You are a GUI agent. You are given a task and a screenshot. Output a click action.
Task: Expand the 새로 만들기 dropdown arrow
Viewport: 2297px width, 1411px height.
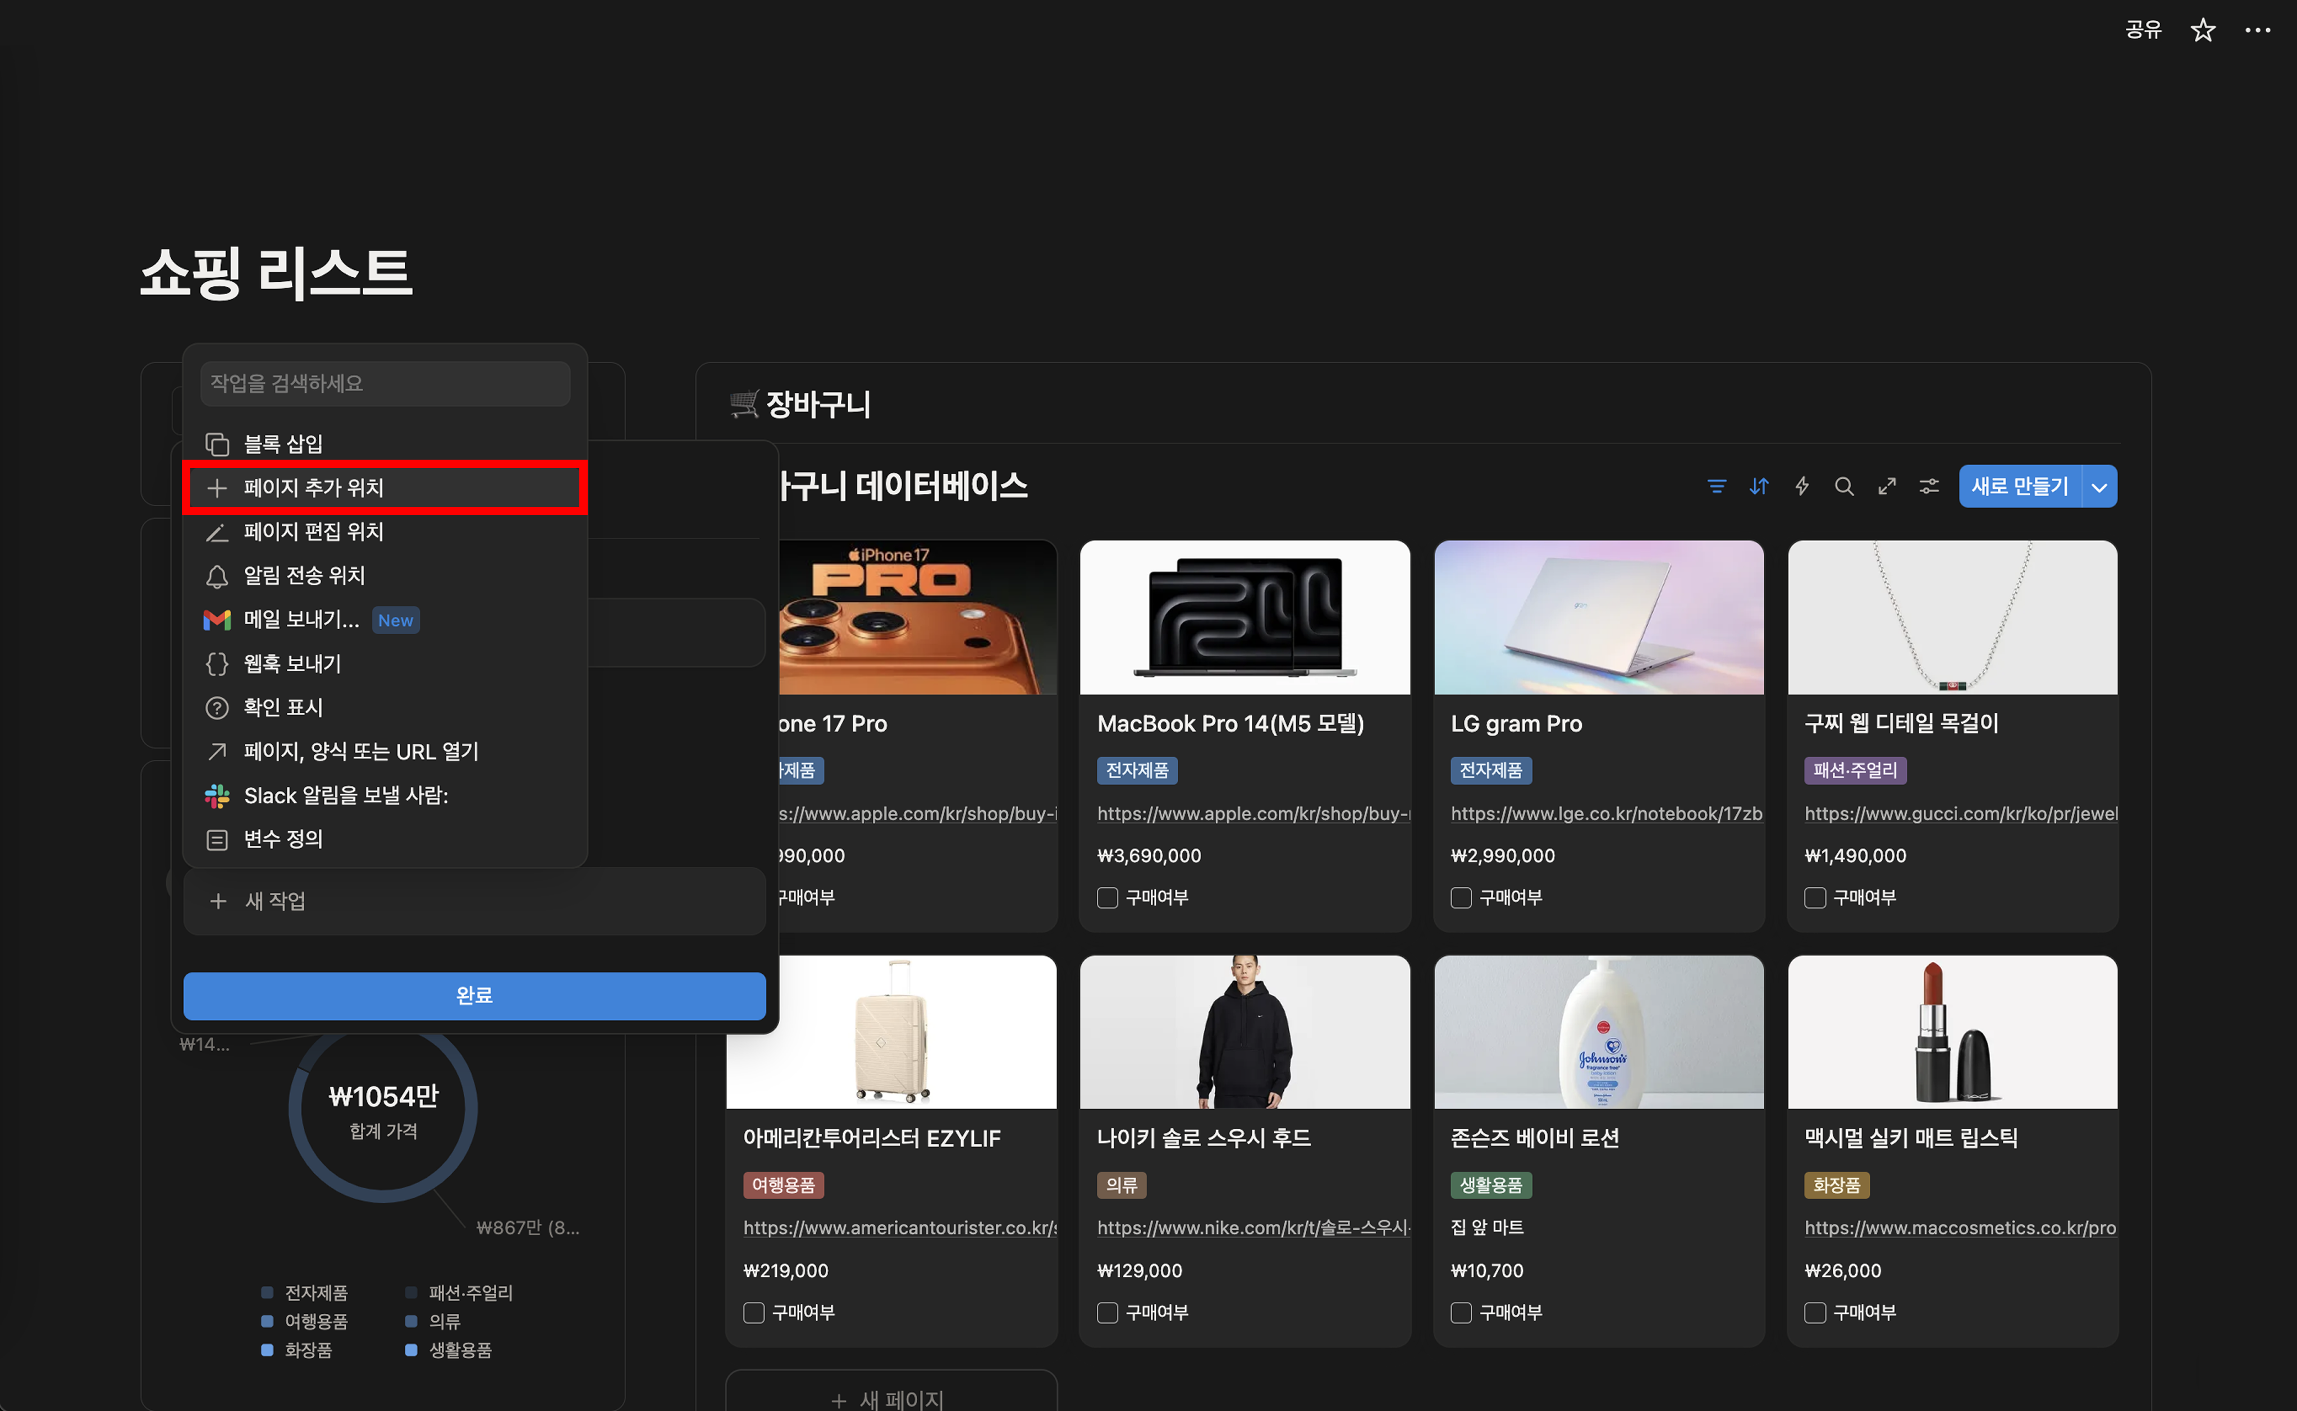coord(2099,487)
